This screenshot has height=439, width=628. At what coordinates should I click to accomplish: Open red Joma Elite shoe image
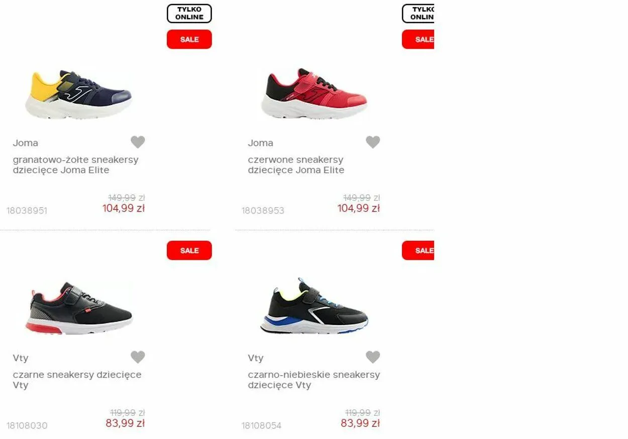pyautogui.click(x=314, y=94)
